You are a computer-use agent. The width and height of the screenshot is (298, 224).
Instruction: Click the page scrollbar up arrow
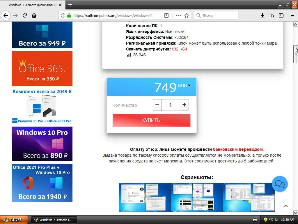point(296,24)
